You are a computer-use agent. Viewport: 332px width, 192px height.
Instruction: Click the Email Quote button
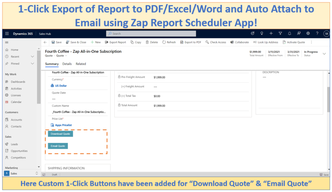58,146
